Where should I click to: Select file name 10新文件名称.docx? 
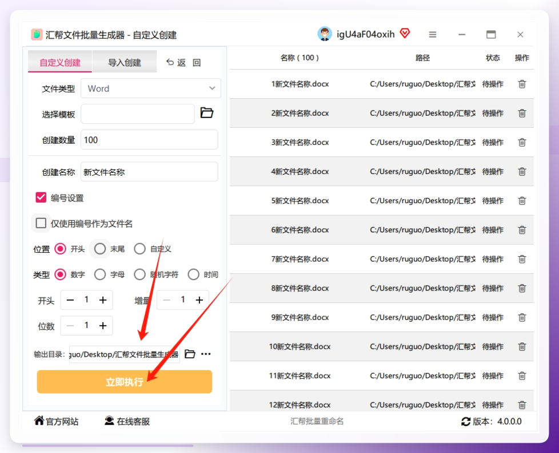click(300, 347)
